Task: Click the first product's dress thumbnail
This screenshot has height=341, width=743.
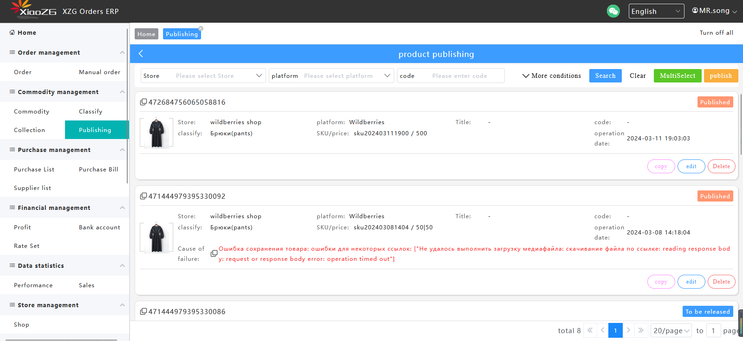Action: [x=156, y=133]
